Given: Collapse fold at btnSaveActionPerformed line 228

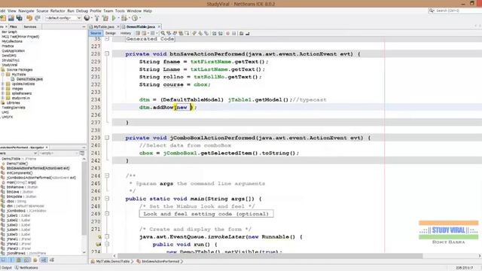Looking at the screenshot, I should [107, 53].
